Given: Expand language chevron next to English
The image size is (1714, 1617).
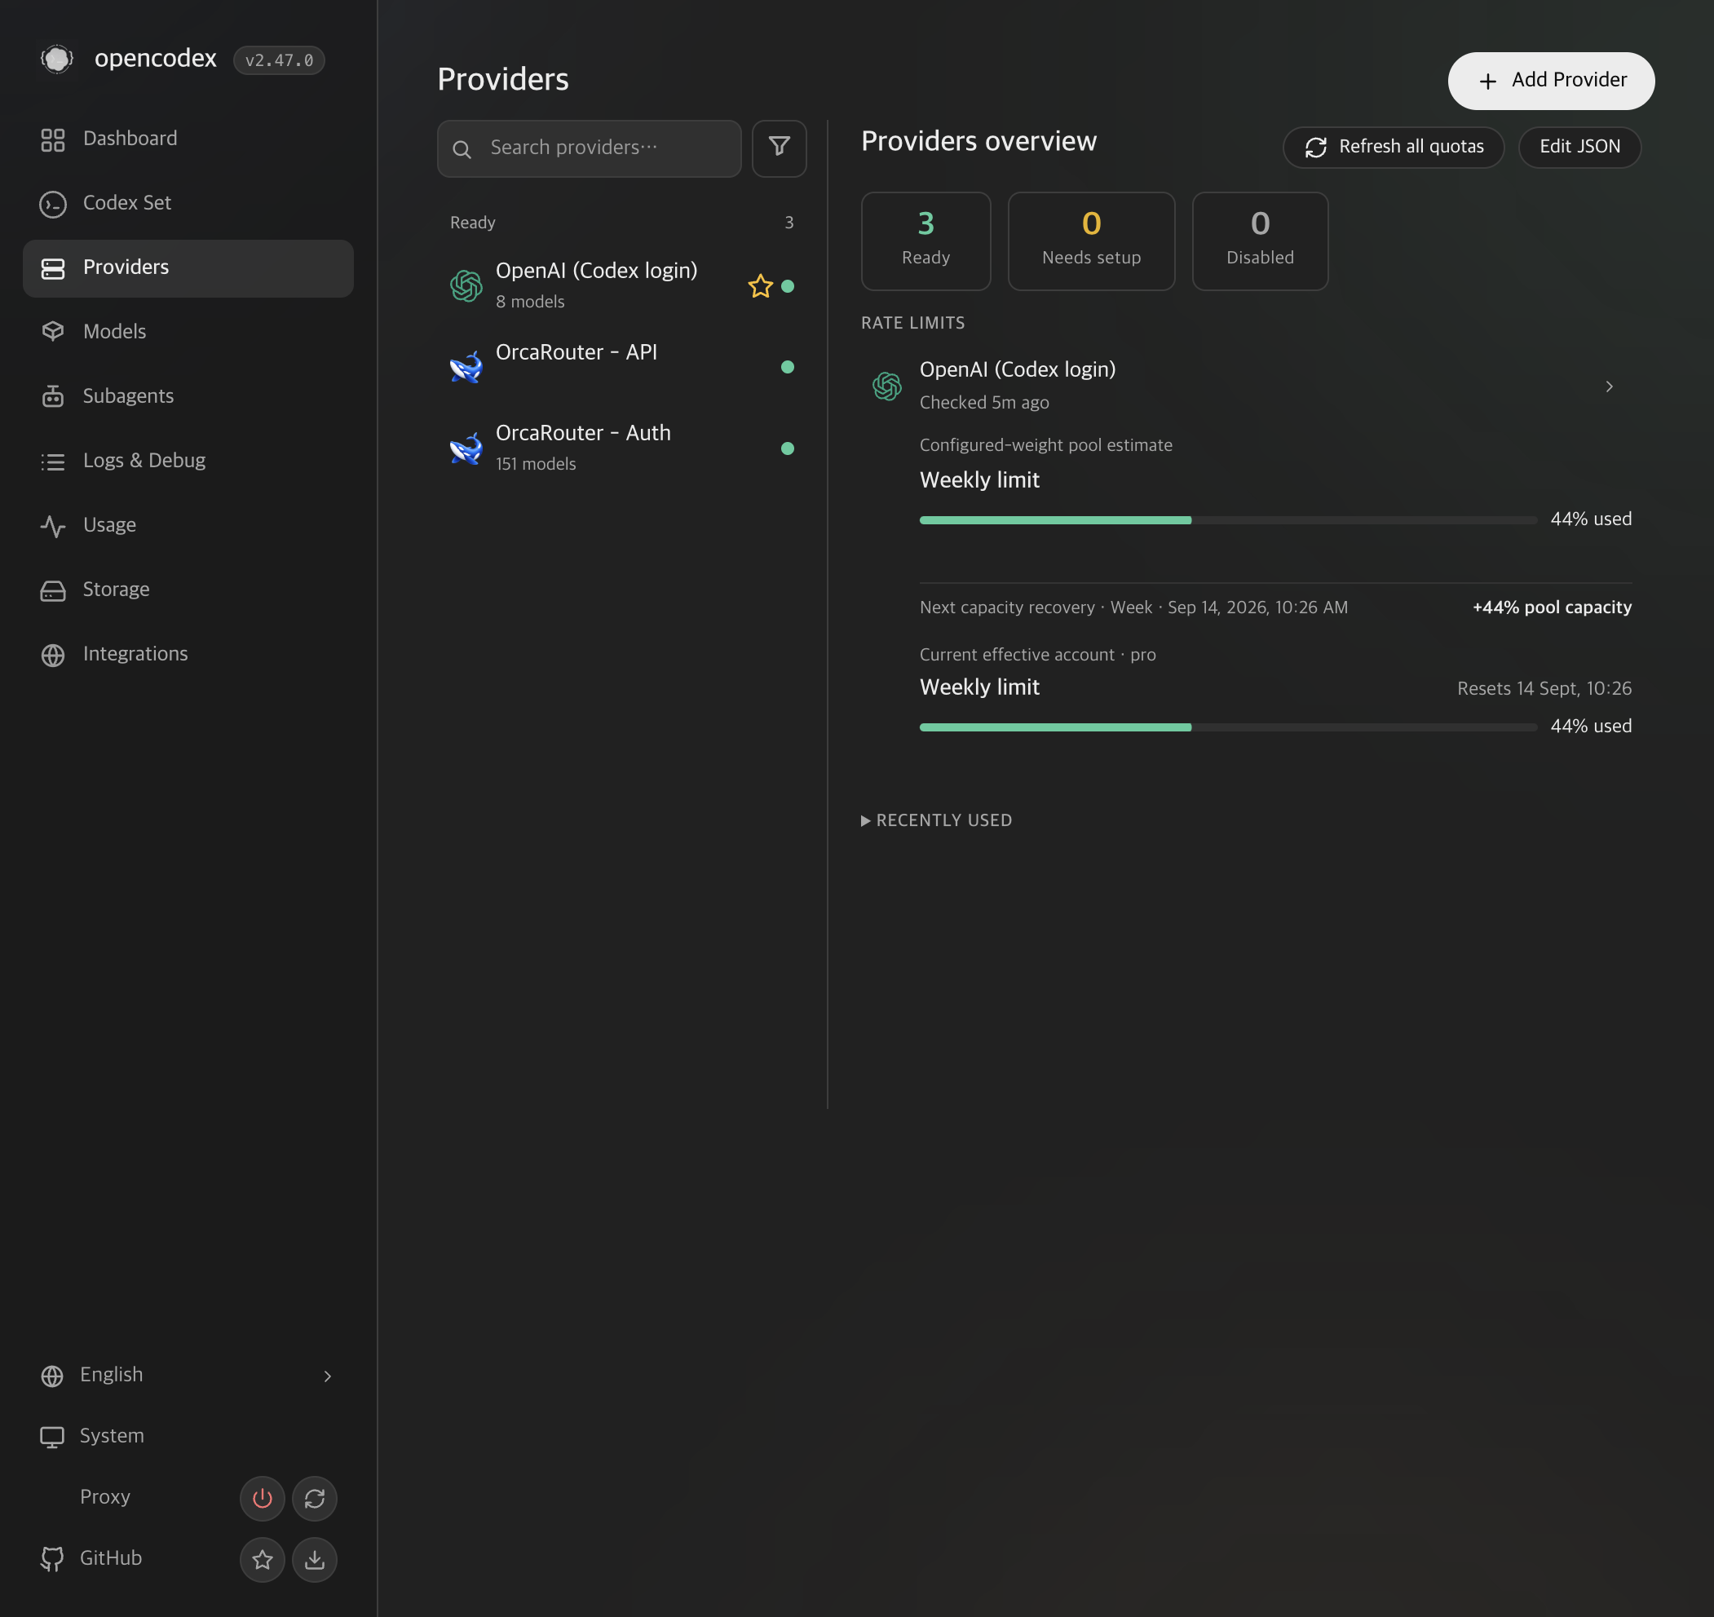Looking at the screenshot, I should [x=327, y=1376].
